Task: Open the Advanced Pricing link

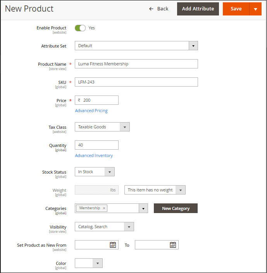Action: (x=91, y=111)
